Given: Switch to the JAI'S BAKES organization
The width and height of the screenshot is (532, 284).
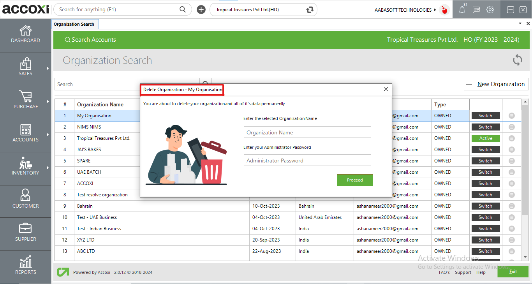Looking at the screenshot, I should coord(486,150).
